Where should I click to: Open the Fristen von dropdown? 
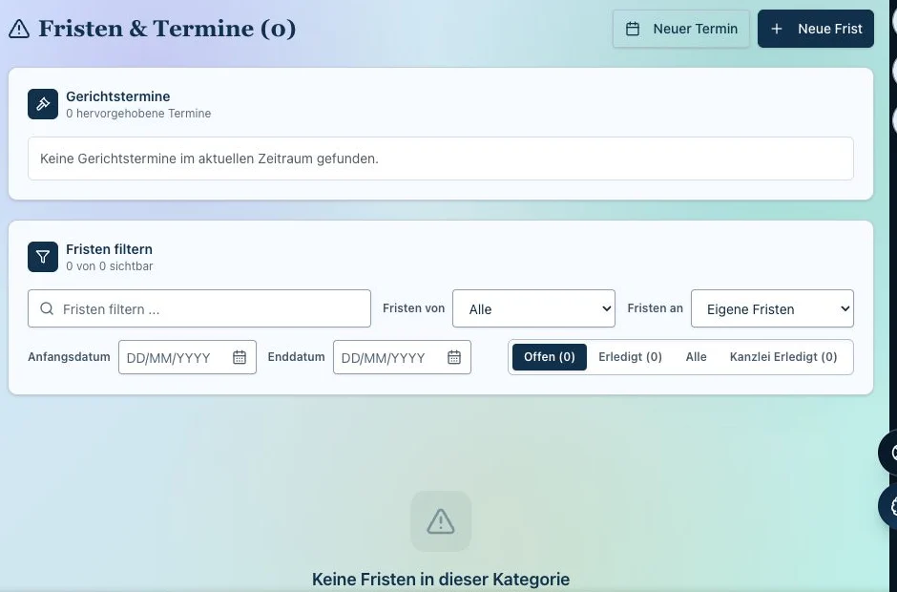(x=533, y=308)
